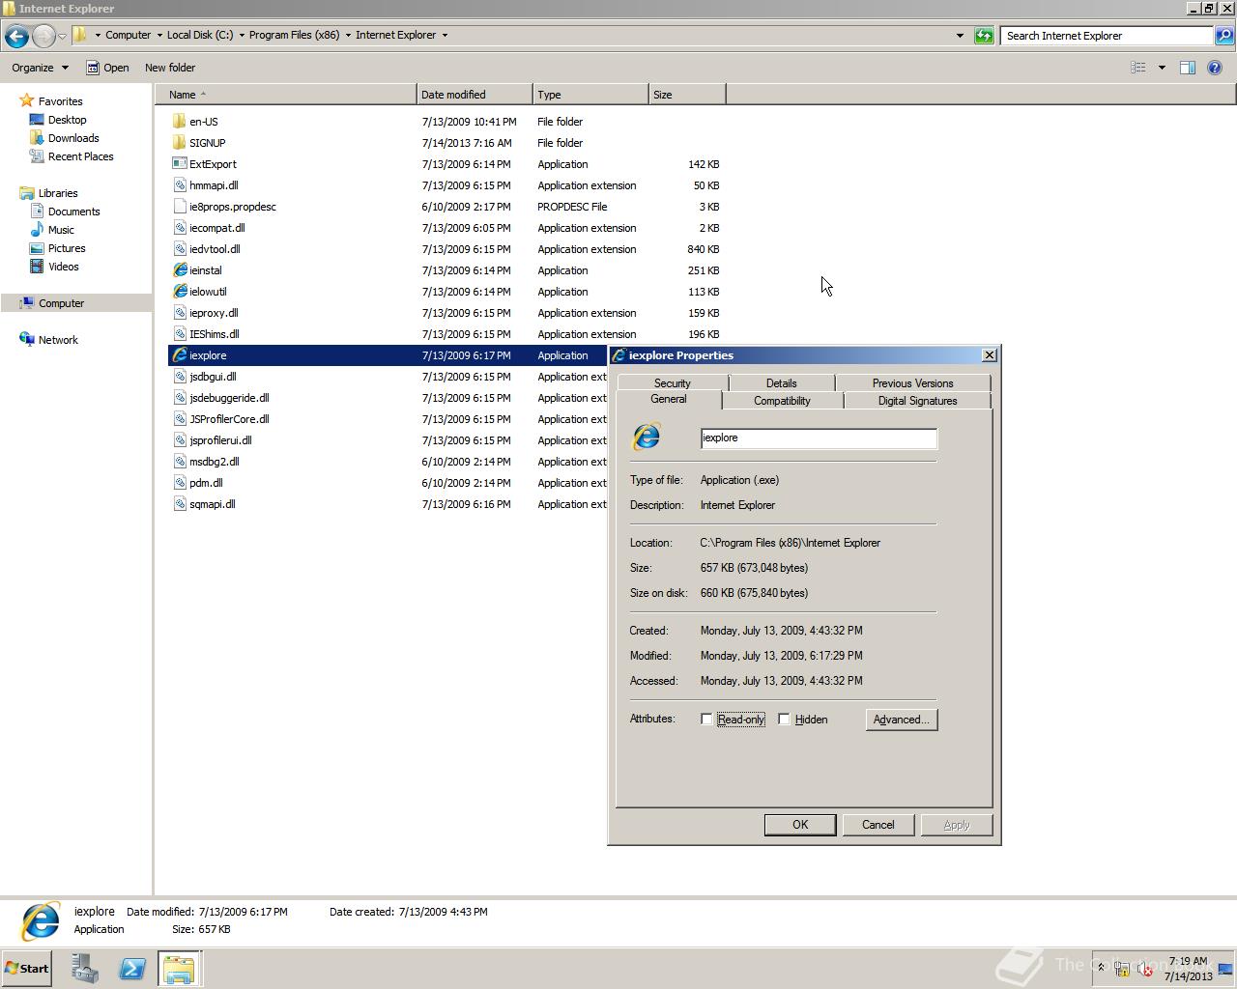Image resolution: width=1237 pixels, height=989 pixels.
Task: Open Videos library icon
Action: tap(37, 267)
